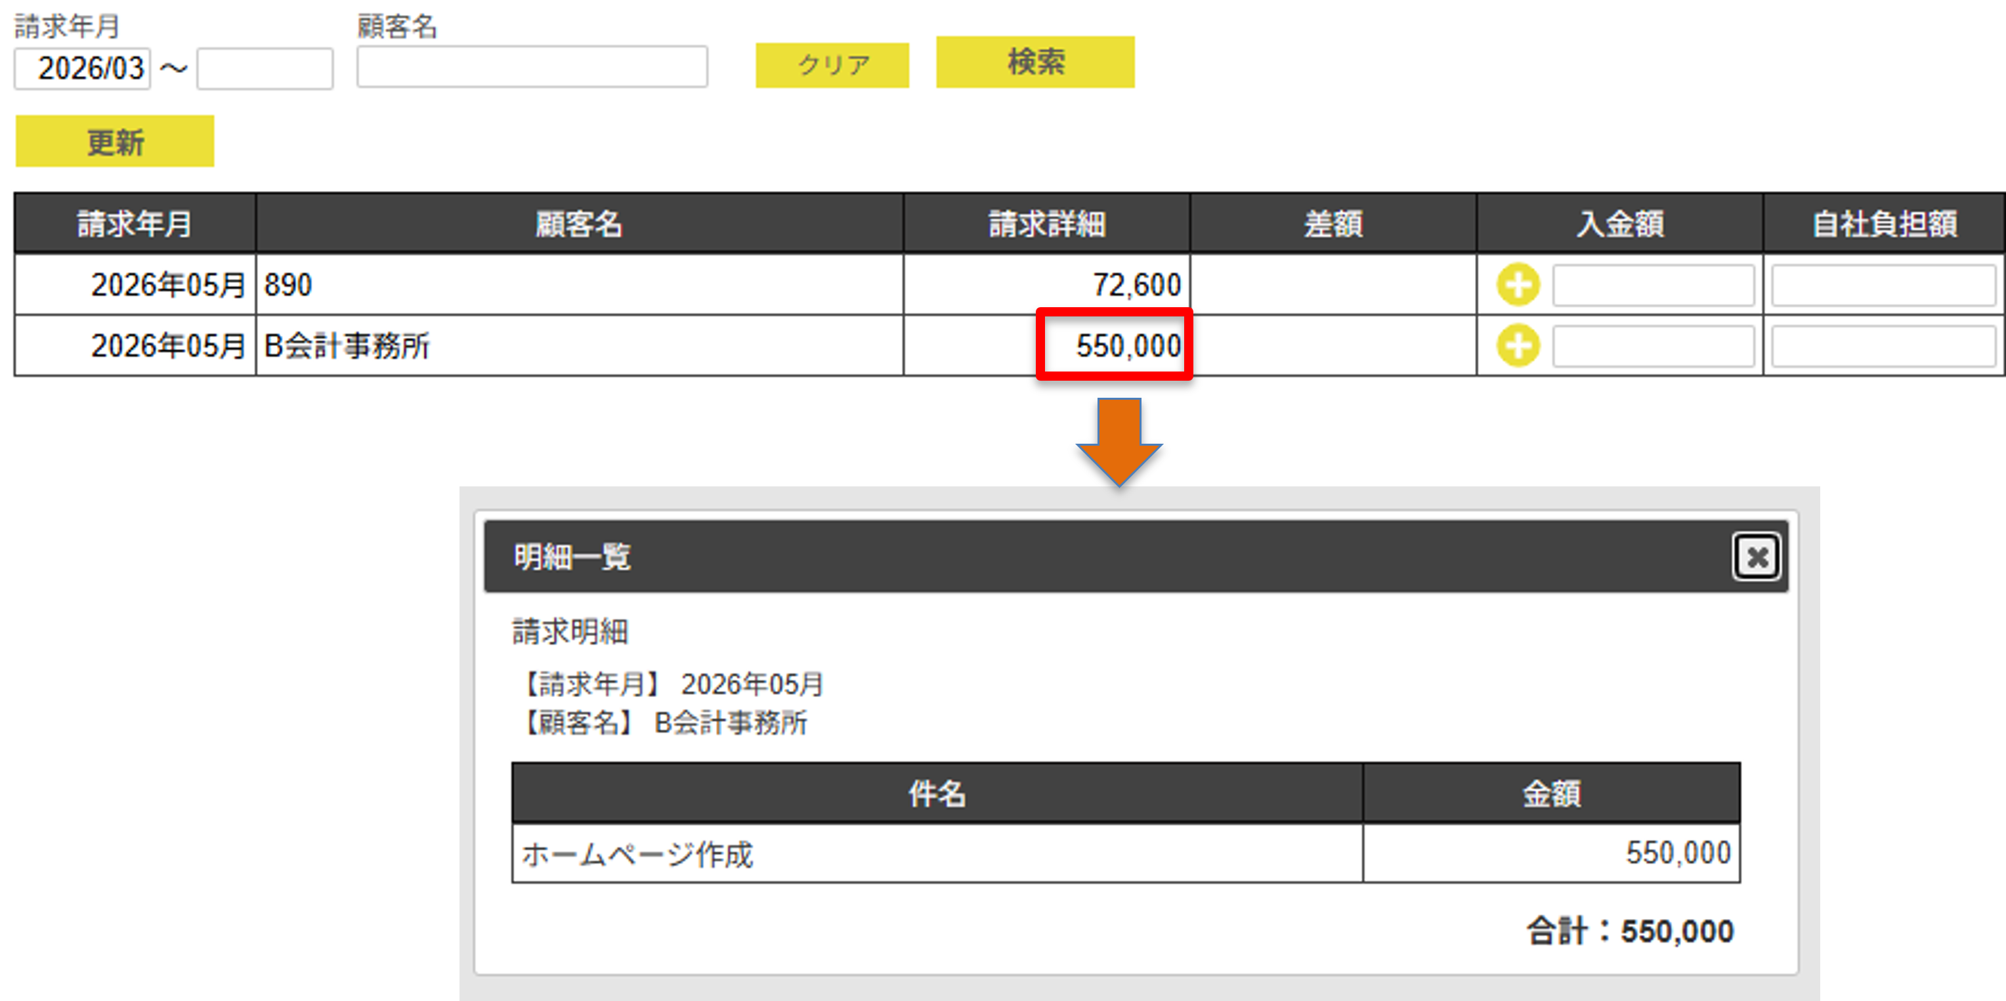
Task: Click the 更新 button
Action: point(114,141)
